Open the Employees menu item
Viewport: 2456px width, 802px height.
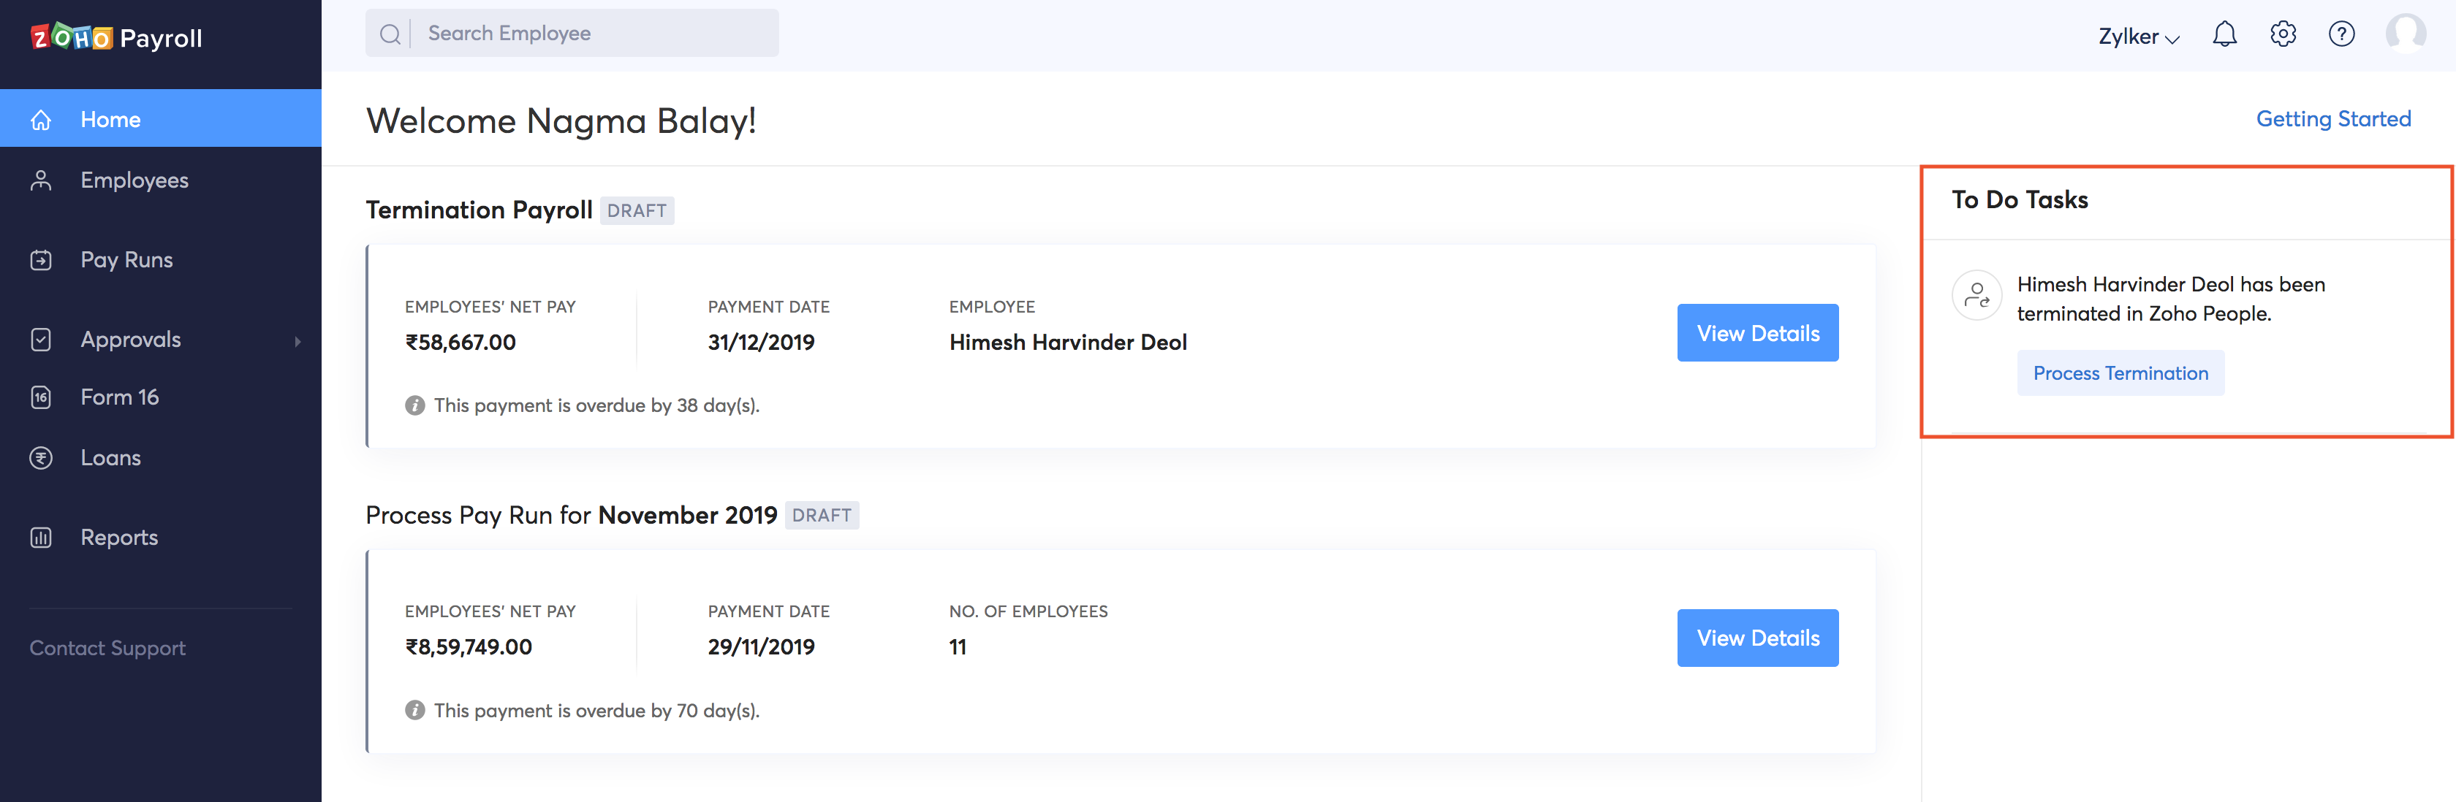click(x=134, y=180)
